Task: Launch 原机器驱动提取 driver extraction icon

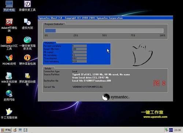Action: tap(27, 79)
